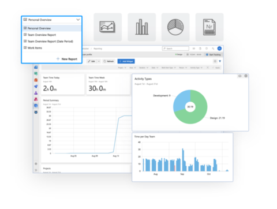Expand the Personal Overview report dropdown
The height and width of the screenshot is (209, 277).
51,20
